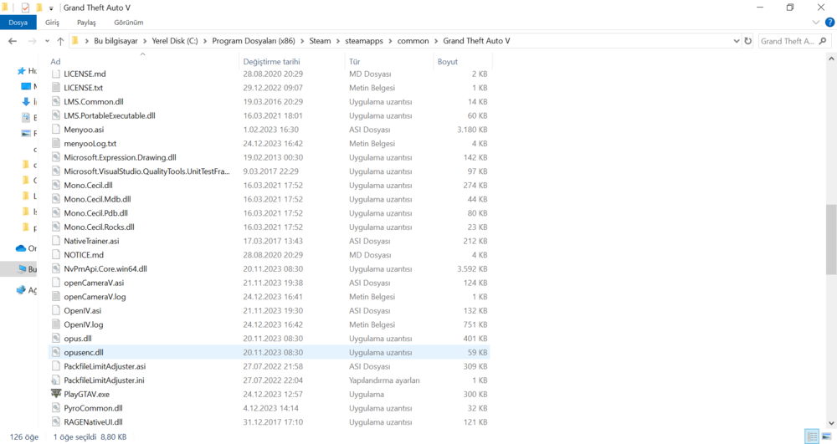Open the blue Help question mark icon
Screen dimensions: 837x444
click(829, 23)
